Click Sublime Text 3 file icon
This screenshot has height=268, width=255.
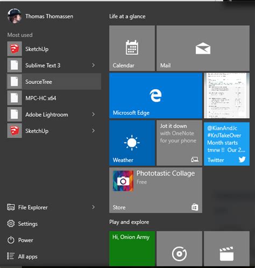(x=15, y=65)
